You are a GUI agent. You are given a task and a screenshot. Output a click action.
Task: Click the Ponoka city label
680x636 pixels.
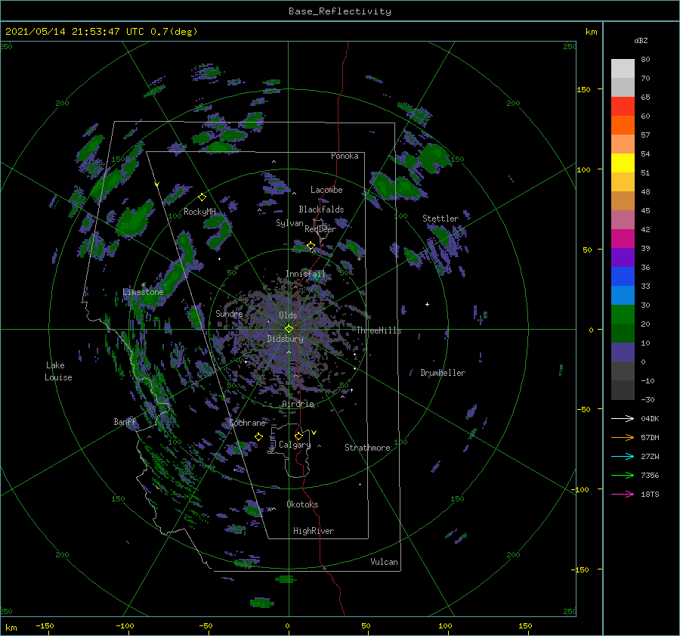coord(345,156)
